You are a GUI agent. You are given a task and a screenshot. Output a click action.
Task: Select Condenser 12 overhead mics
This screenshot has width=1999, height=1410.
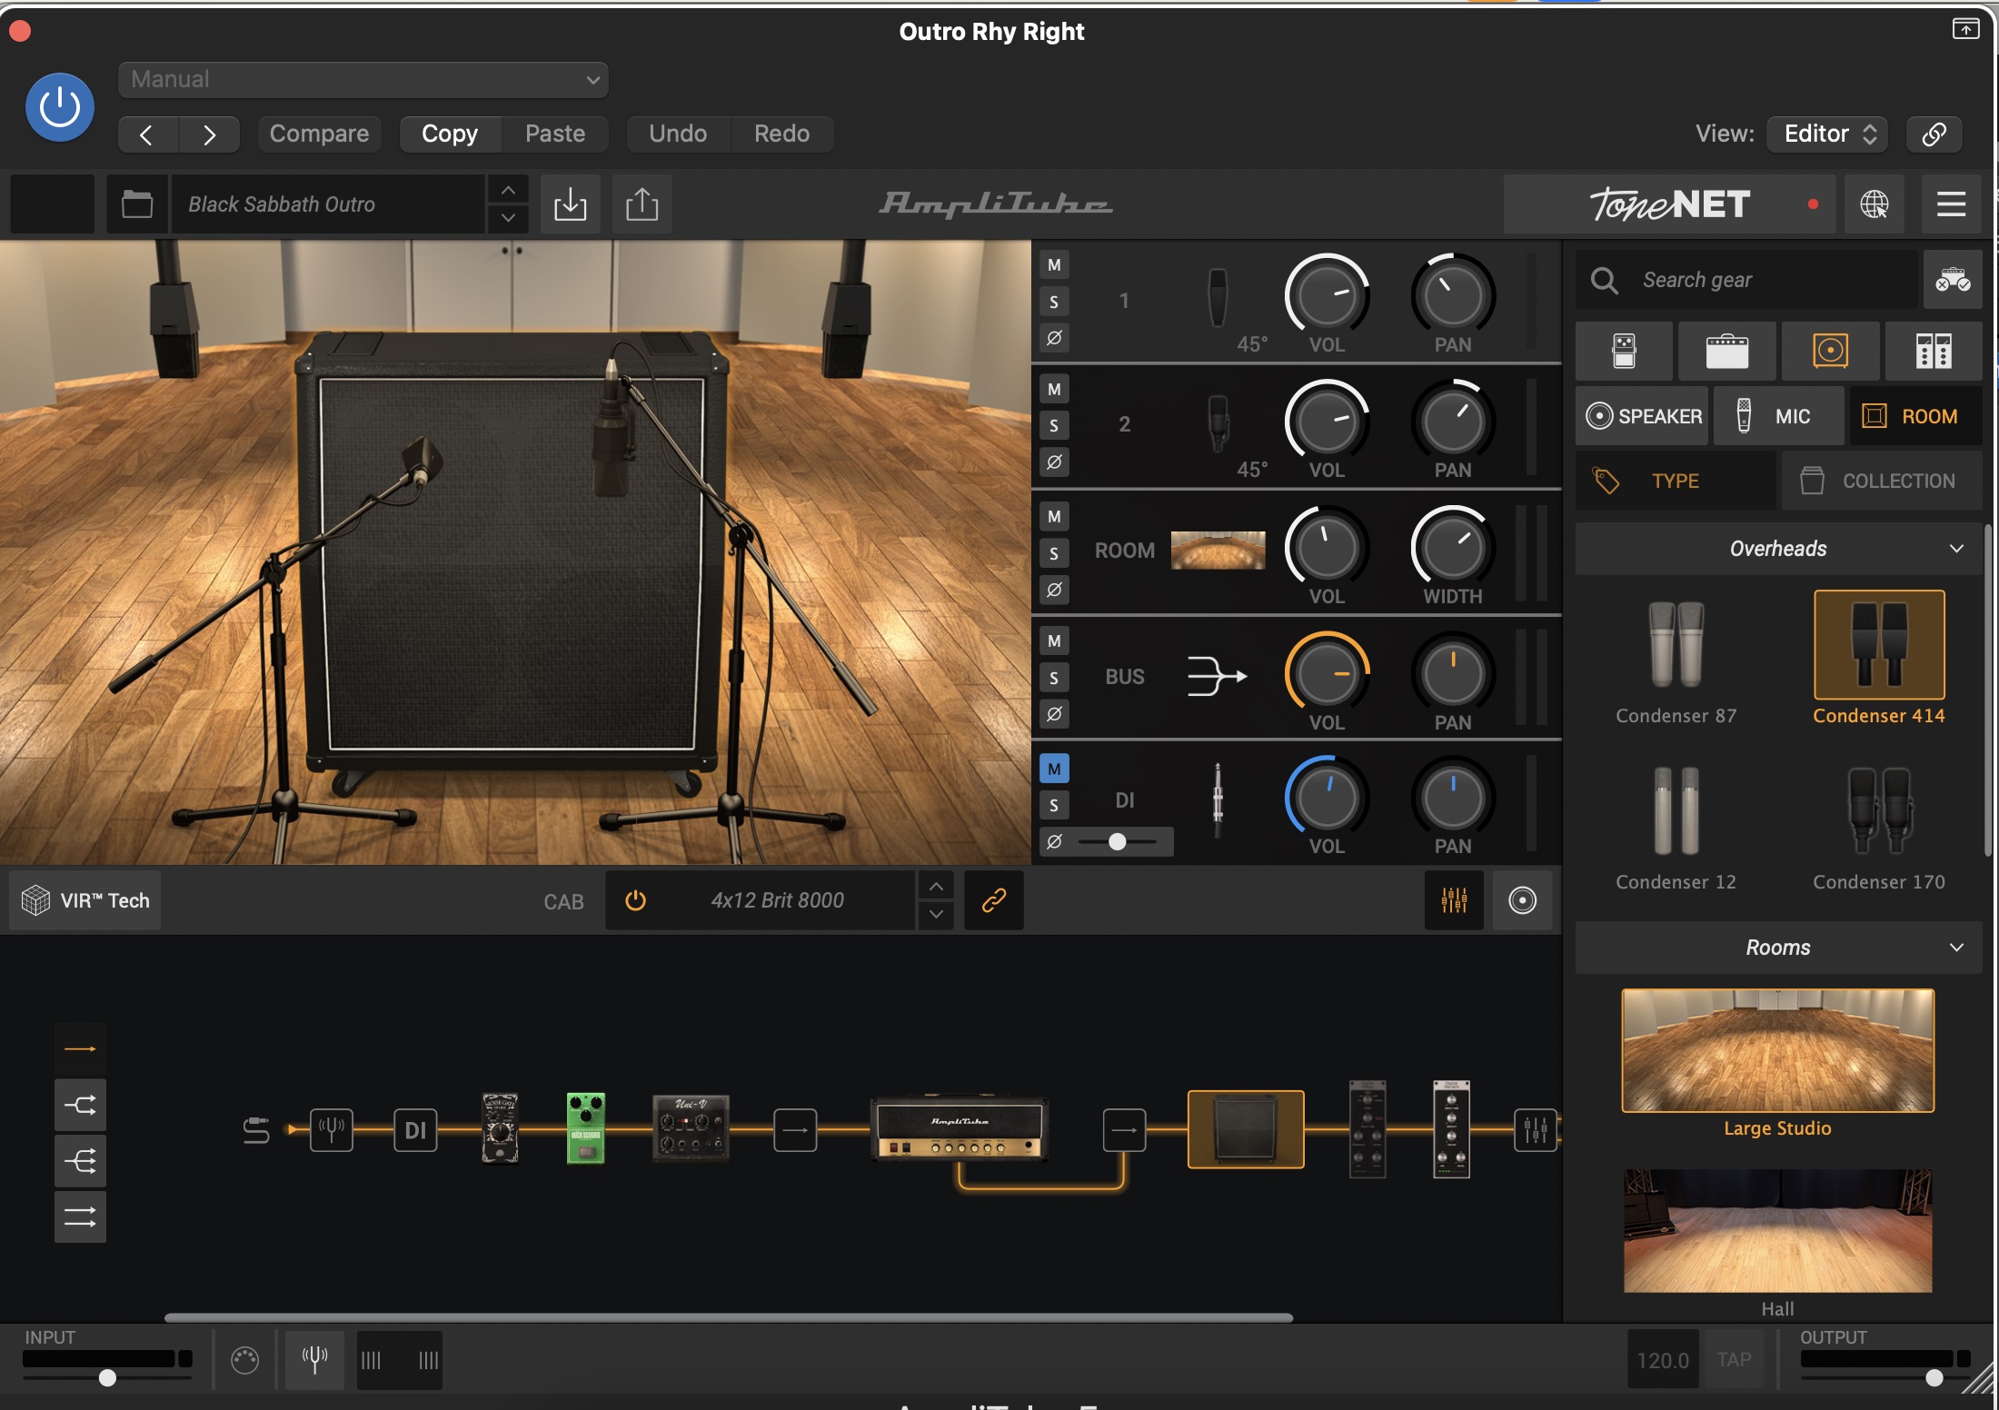[x=1676, y=825]
